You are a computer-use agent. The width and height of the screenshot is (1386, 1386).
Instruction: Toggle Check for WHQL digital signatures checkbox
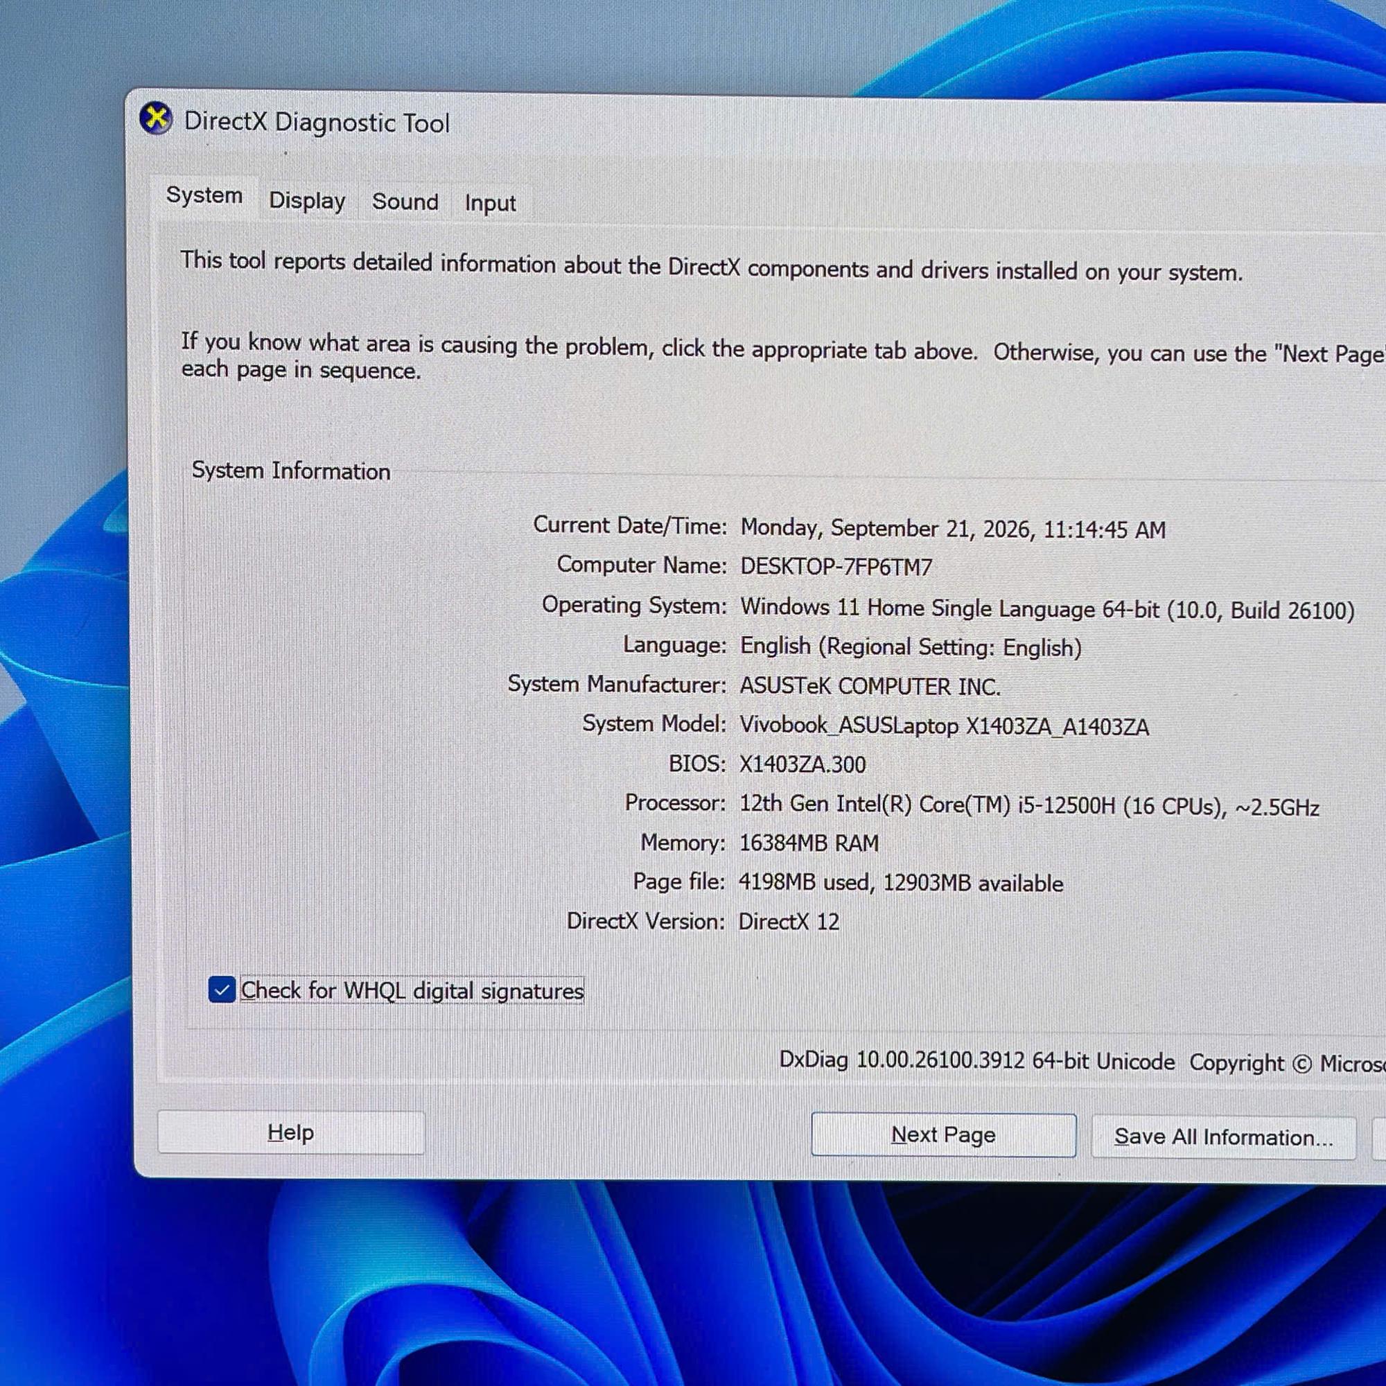pos(222,990)
